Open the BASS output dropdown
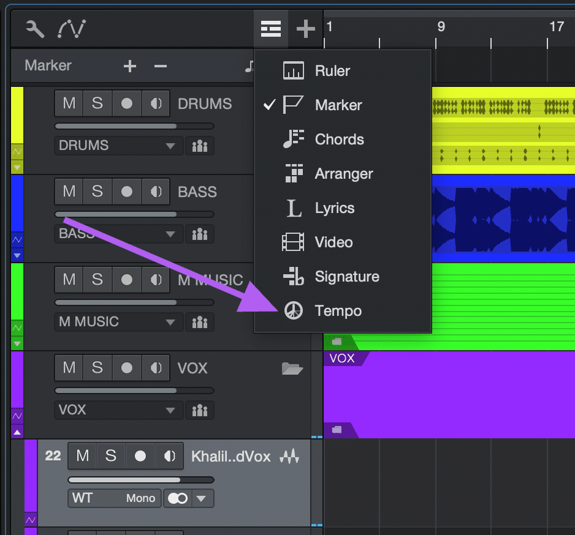Screen dimensions: 575x535 118,234
